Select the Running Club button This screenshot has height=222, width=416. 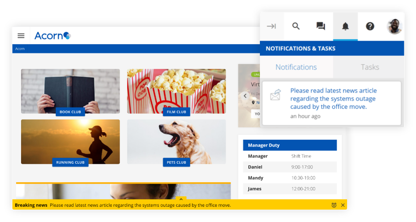click(x=70, y=162)
